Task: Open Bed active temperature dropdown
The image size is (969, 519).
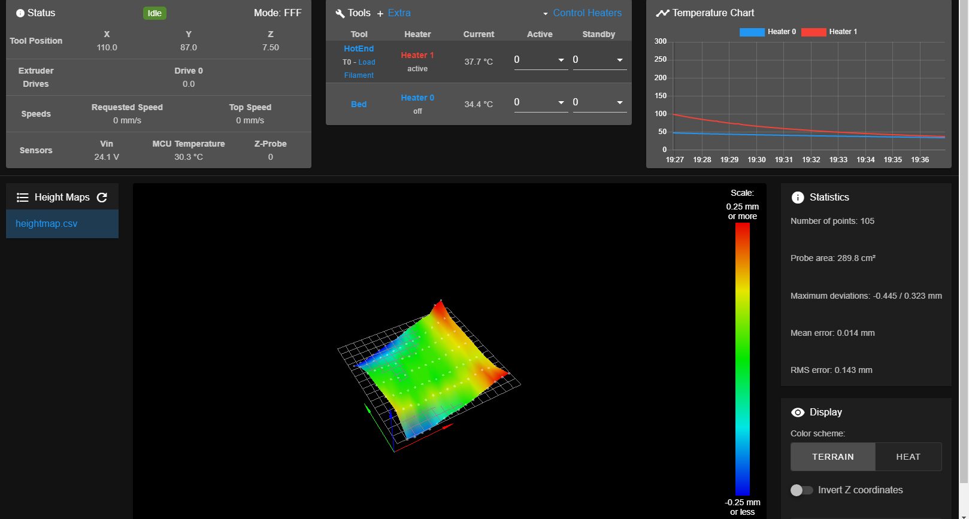Action: pyautogui.click(x=541, y=102)
